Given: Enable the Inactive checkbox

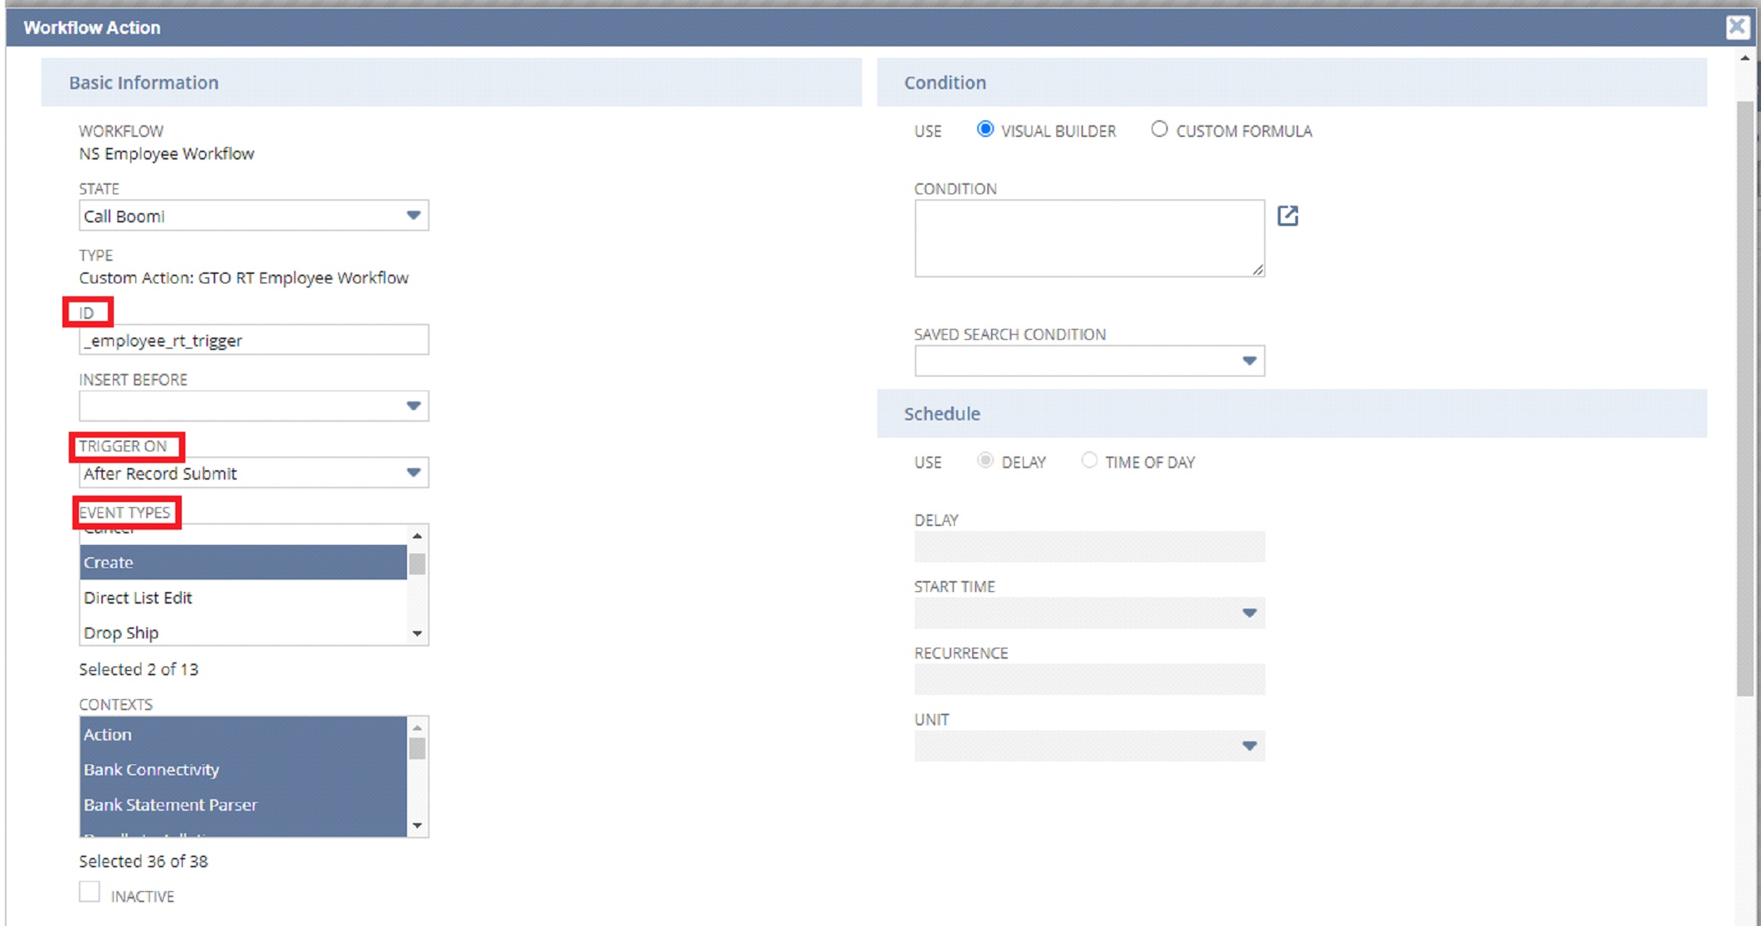Looking at the screenshot, I should pyautogui.click(x=89, y=892).
